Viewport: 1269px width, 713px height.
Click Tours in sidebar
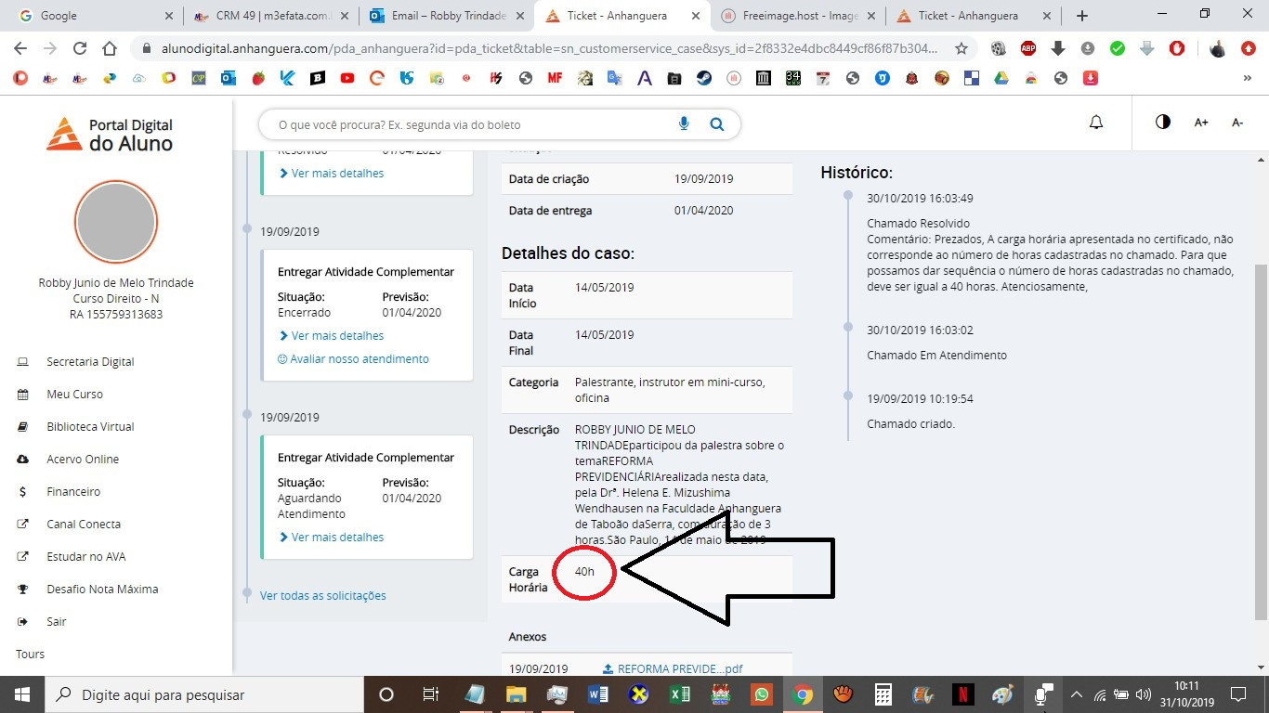click(x=30, y=655)
